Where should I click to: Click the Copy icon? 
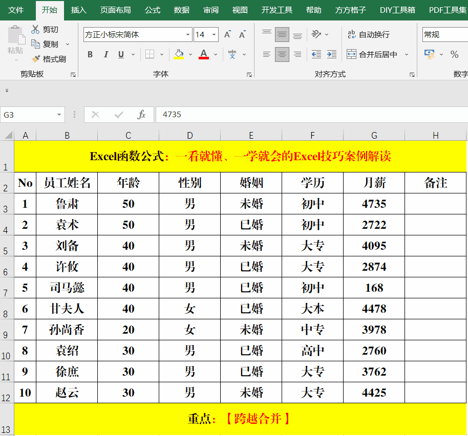[35, 44]
